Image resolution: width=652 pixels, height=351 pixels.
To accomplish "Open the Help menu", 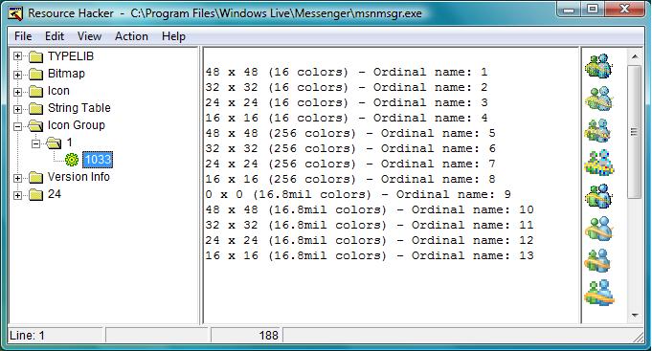I will pyautogui.click(x=173, y=36).
